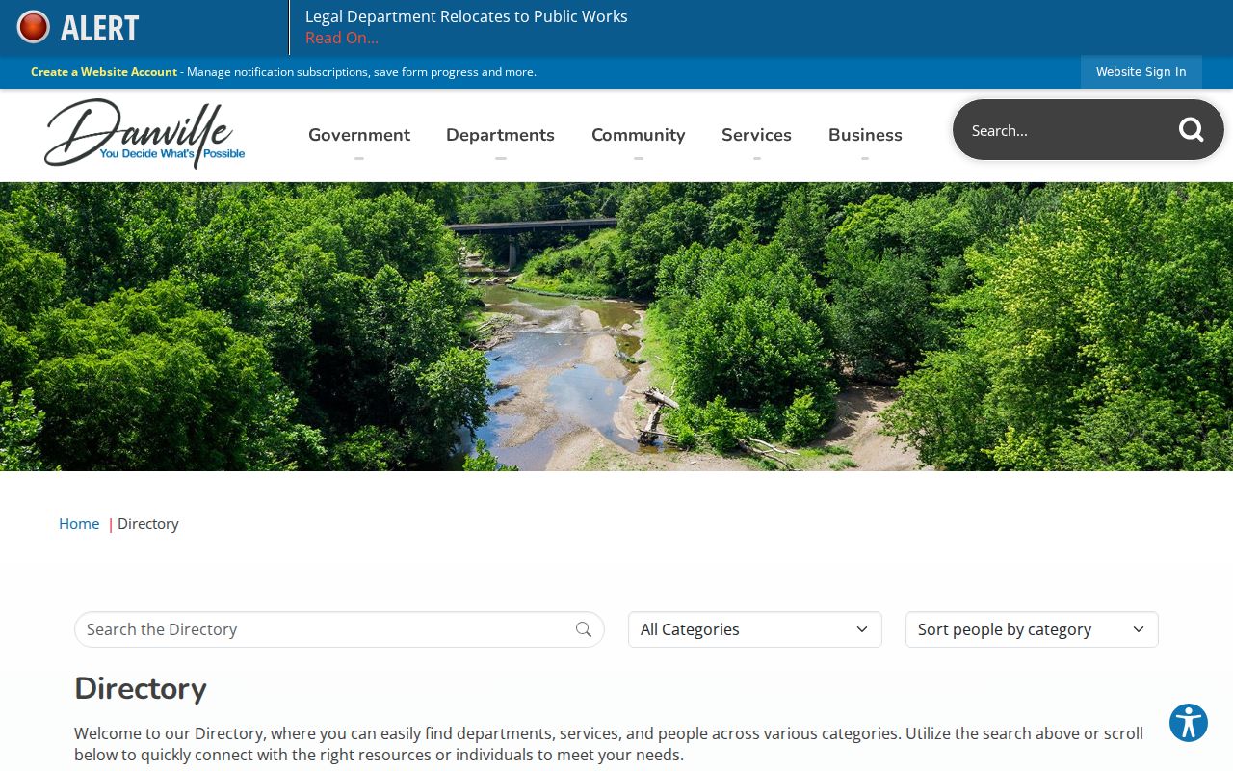This screenshot has height=771, width=1233.
Task: Click the alert headline Legal Department Relocates
Action: (466, 16)
